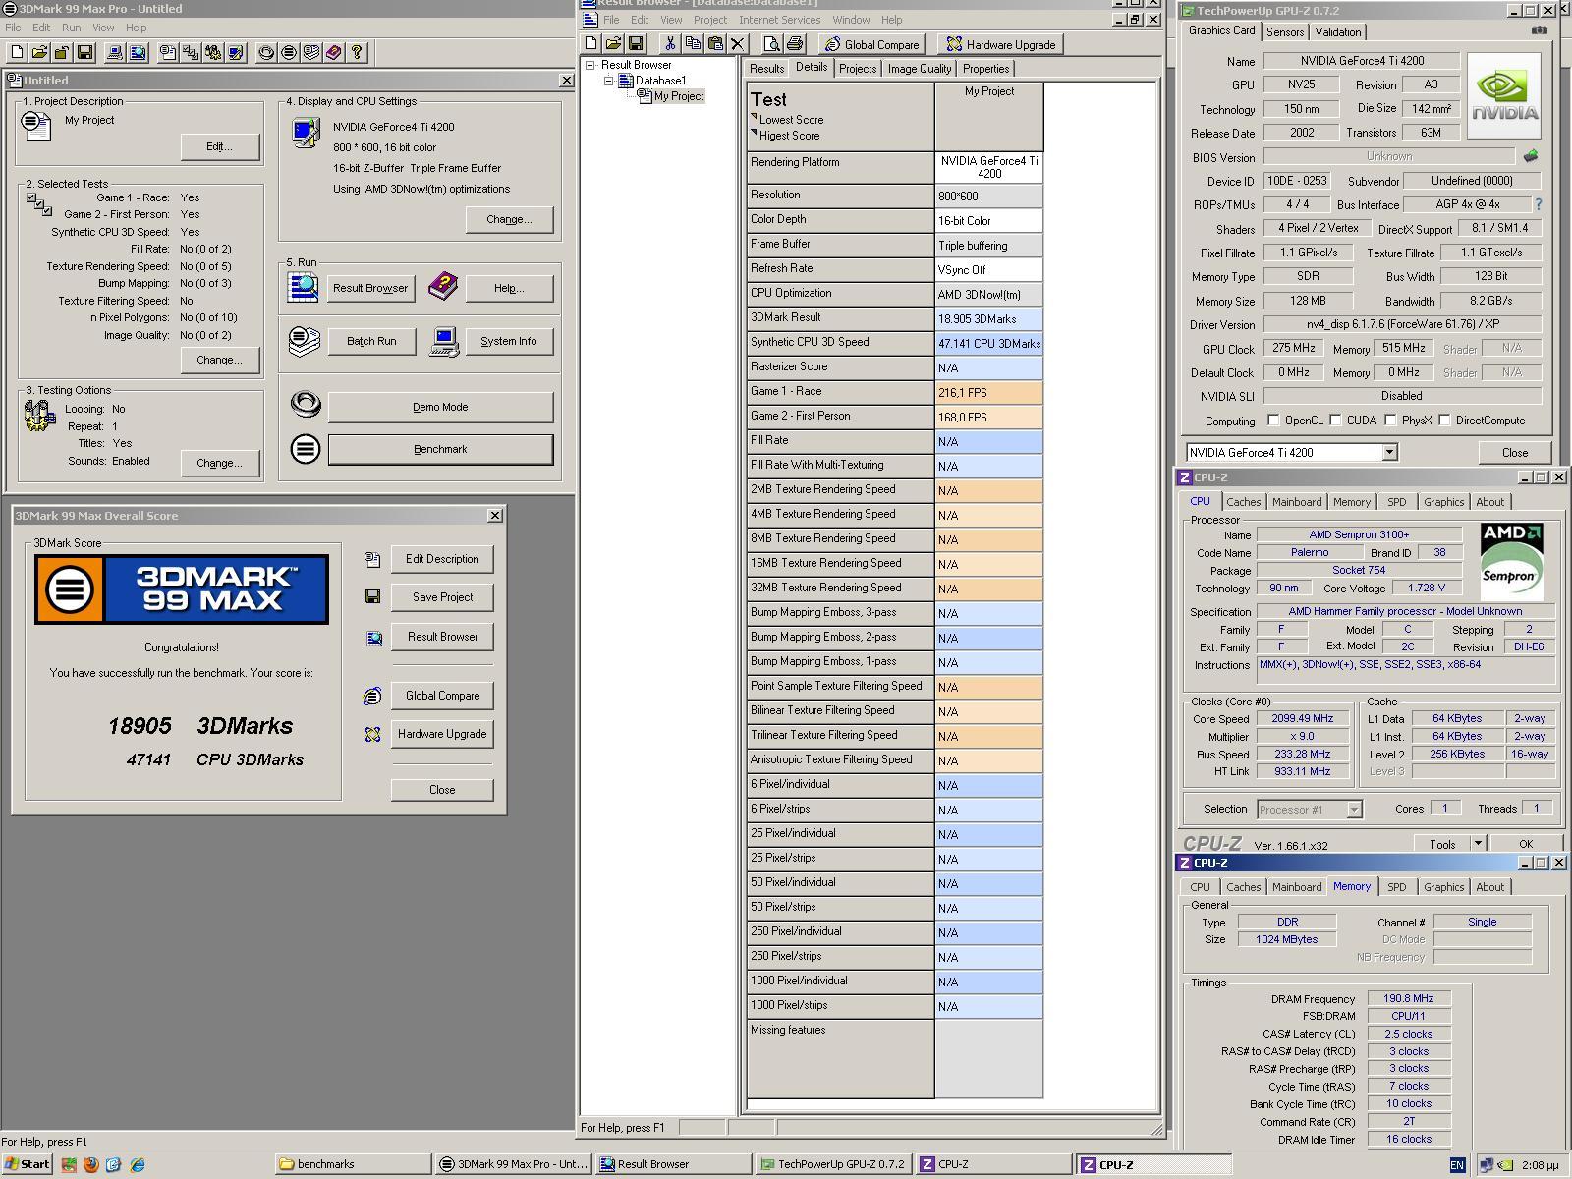Toggle OpenCL checkbox in GPU-Z
Screen dimensions: 1572x1179
1273,421
